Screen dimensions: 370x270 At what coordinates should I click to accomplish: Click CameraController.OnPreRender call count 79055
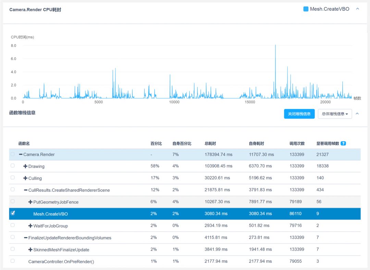pos(295,261)
